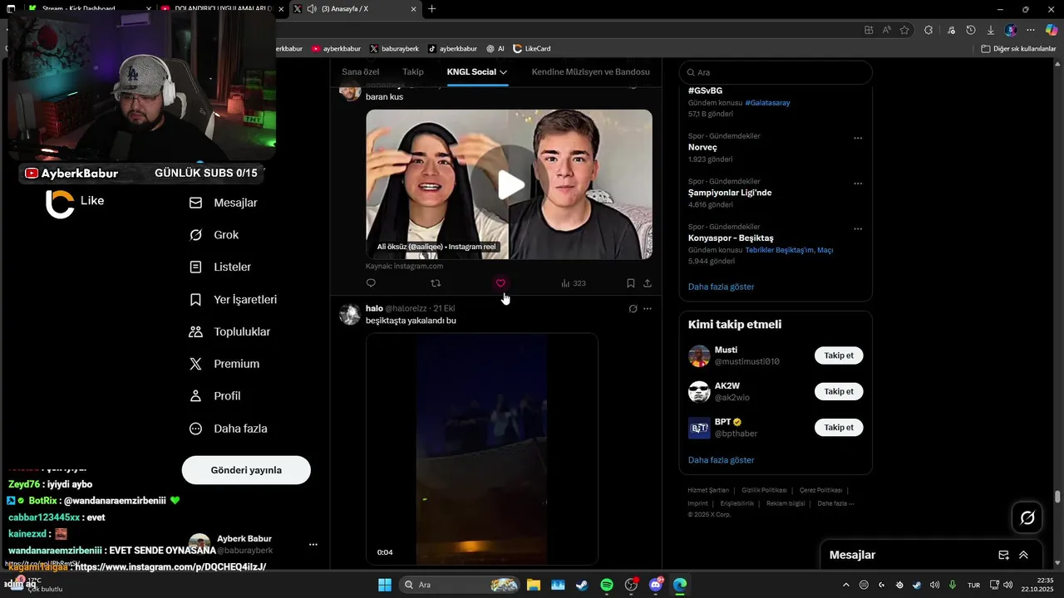Open Spotify from taskbar
Image resolution: width=1064 pixels, height=598 pixels.
pyautogui.click(x=607, y=585)
